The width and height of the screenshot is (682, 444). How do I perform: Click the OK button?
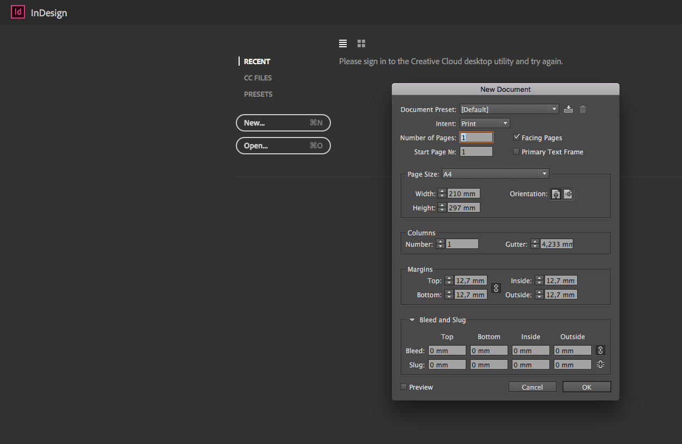pyautogui.click(x=586, y=387)
